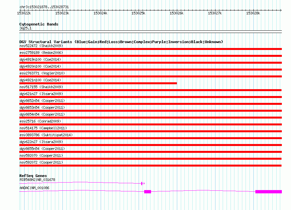This screenshot has height=210, width=291.
Task: Click the large AADAC exon block at right
Action: (x=268, y=192)
